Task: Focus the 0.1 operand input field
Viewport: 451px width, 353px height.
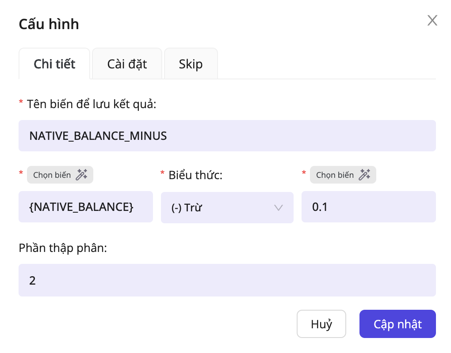Action: click(x=368, y=207)
